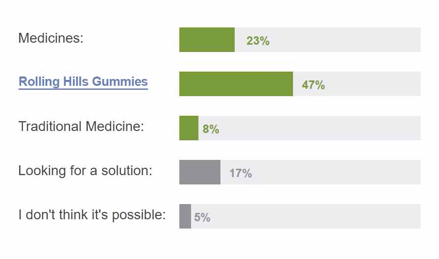Click the 8% value text
This screenshot has width=439, height=259.
pyautogui.click(x=211, y=129)
